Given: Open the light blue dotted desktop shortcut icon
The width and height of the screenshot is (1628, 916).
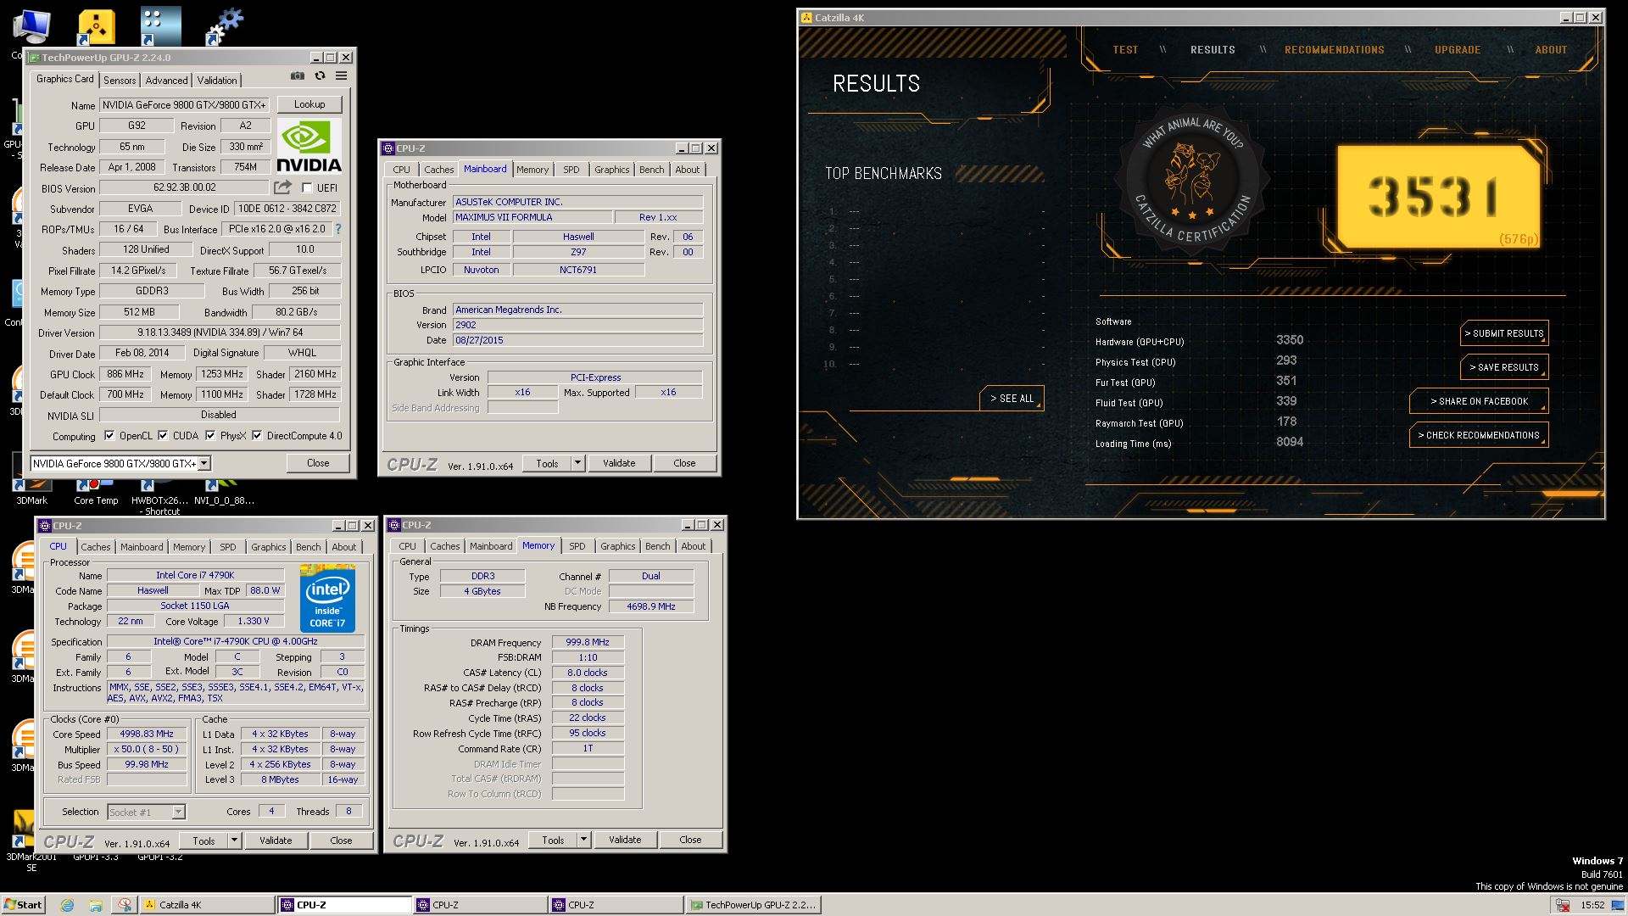Looking at the screenshot, I should tap(161, 26).
